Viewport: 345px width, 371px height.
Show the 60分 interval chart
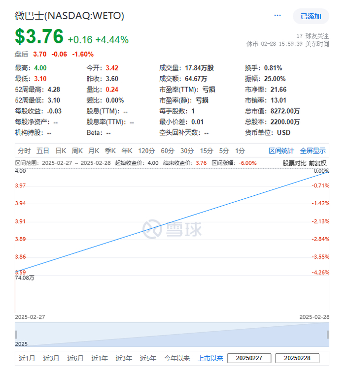[168, 151]
